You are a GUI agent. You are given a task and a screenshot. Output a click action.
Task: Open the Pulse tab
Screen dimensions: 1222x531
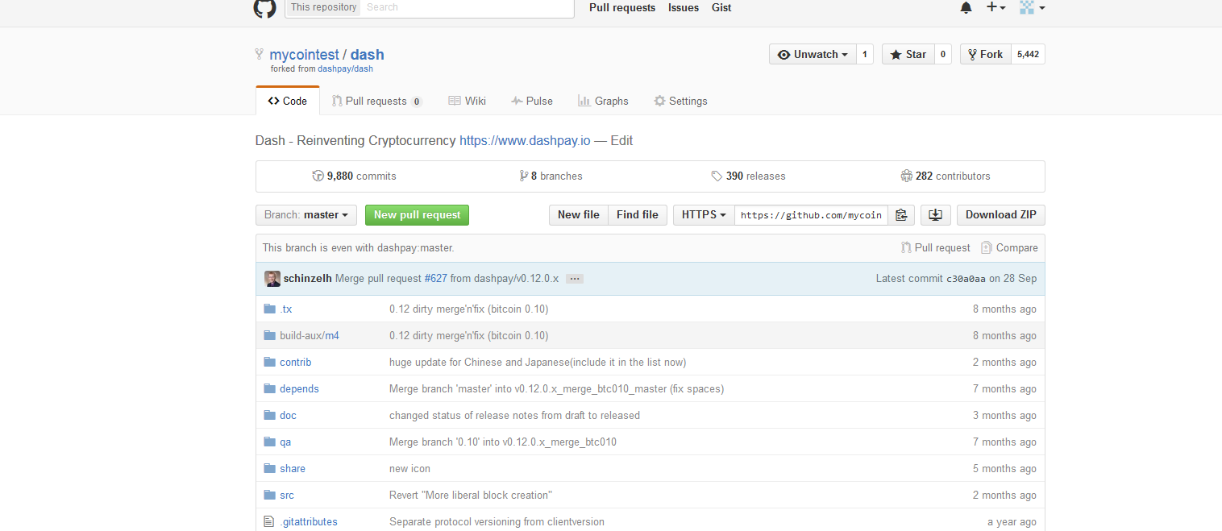532,102
